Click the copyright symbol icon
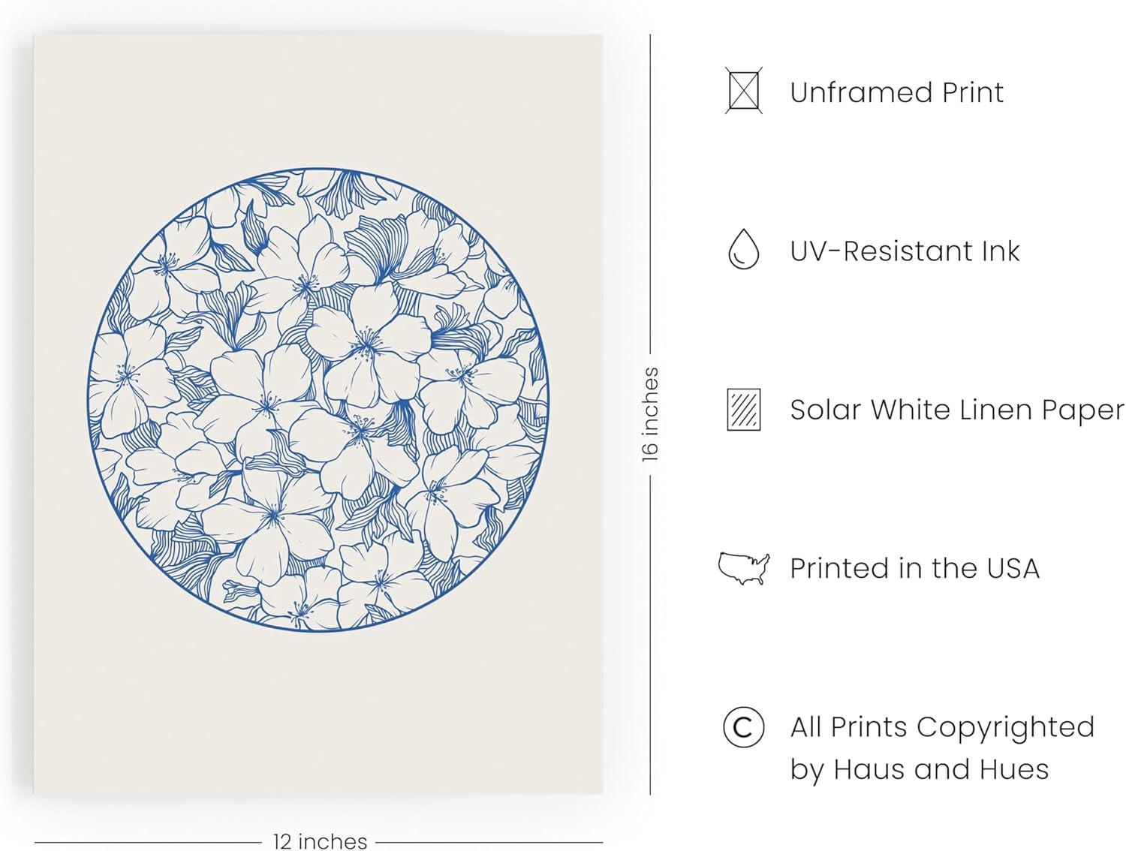Image resolution: width=1126 pixels, height=851 pixels. [x=743, y=727]
